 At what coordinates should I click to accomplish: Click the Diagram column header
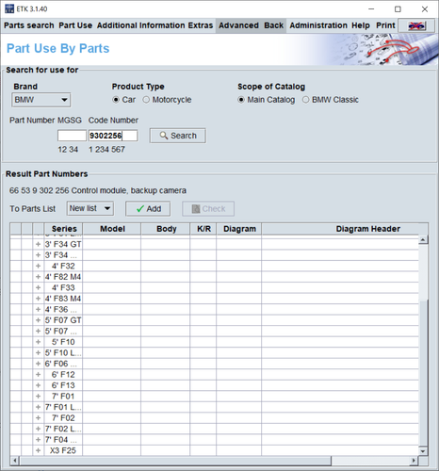239,229
